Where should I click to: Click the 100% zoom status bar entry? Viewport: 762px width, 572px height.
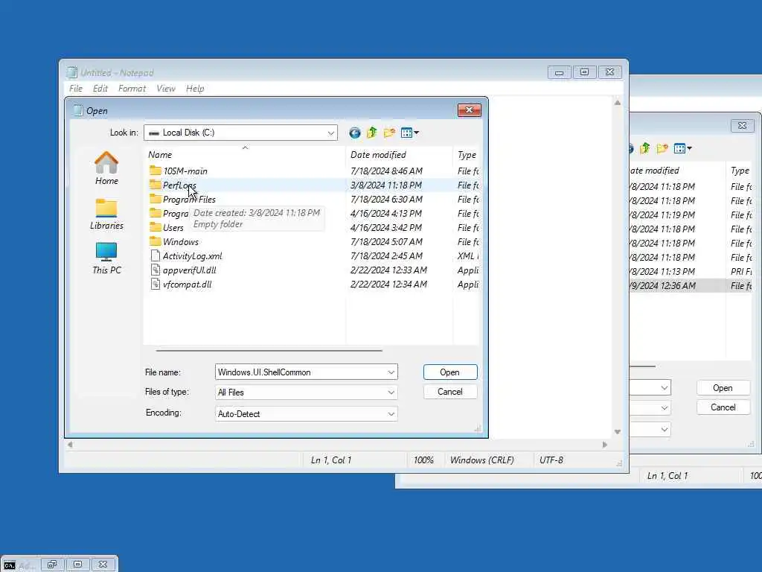pyautogui.click(x=423, y=460)
